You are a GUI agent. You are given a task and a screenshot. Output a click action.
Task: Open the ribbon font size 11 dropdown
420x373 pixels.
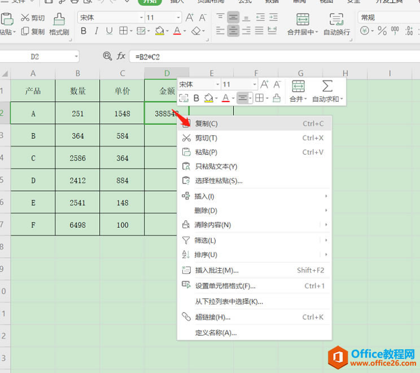click(178, 17)
